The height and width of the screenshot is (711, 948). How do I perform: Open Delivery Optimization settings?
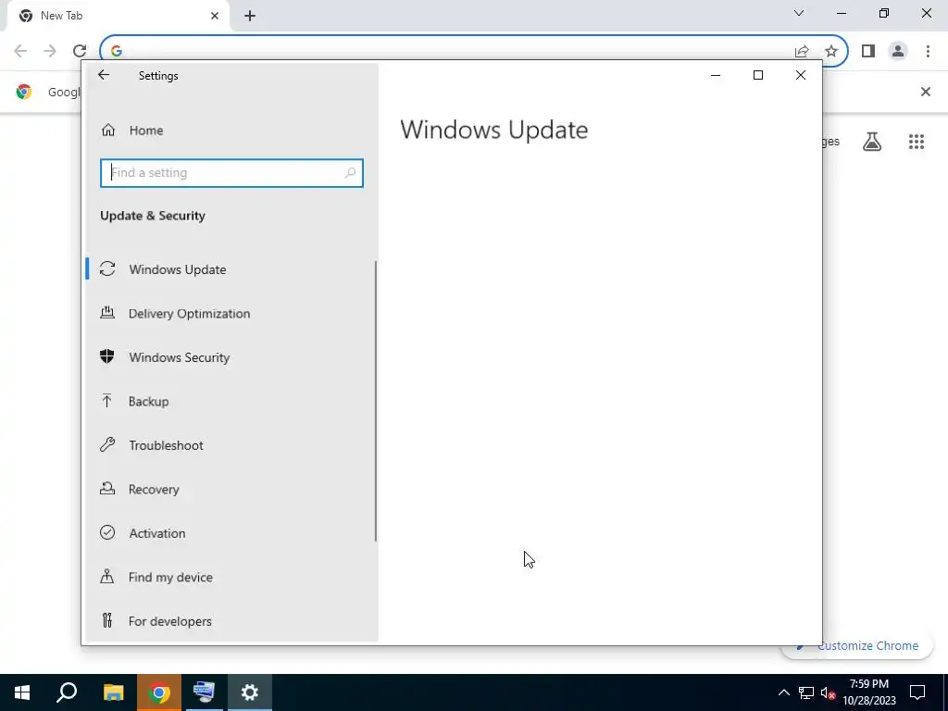[x=232, y=313]
